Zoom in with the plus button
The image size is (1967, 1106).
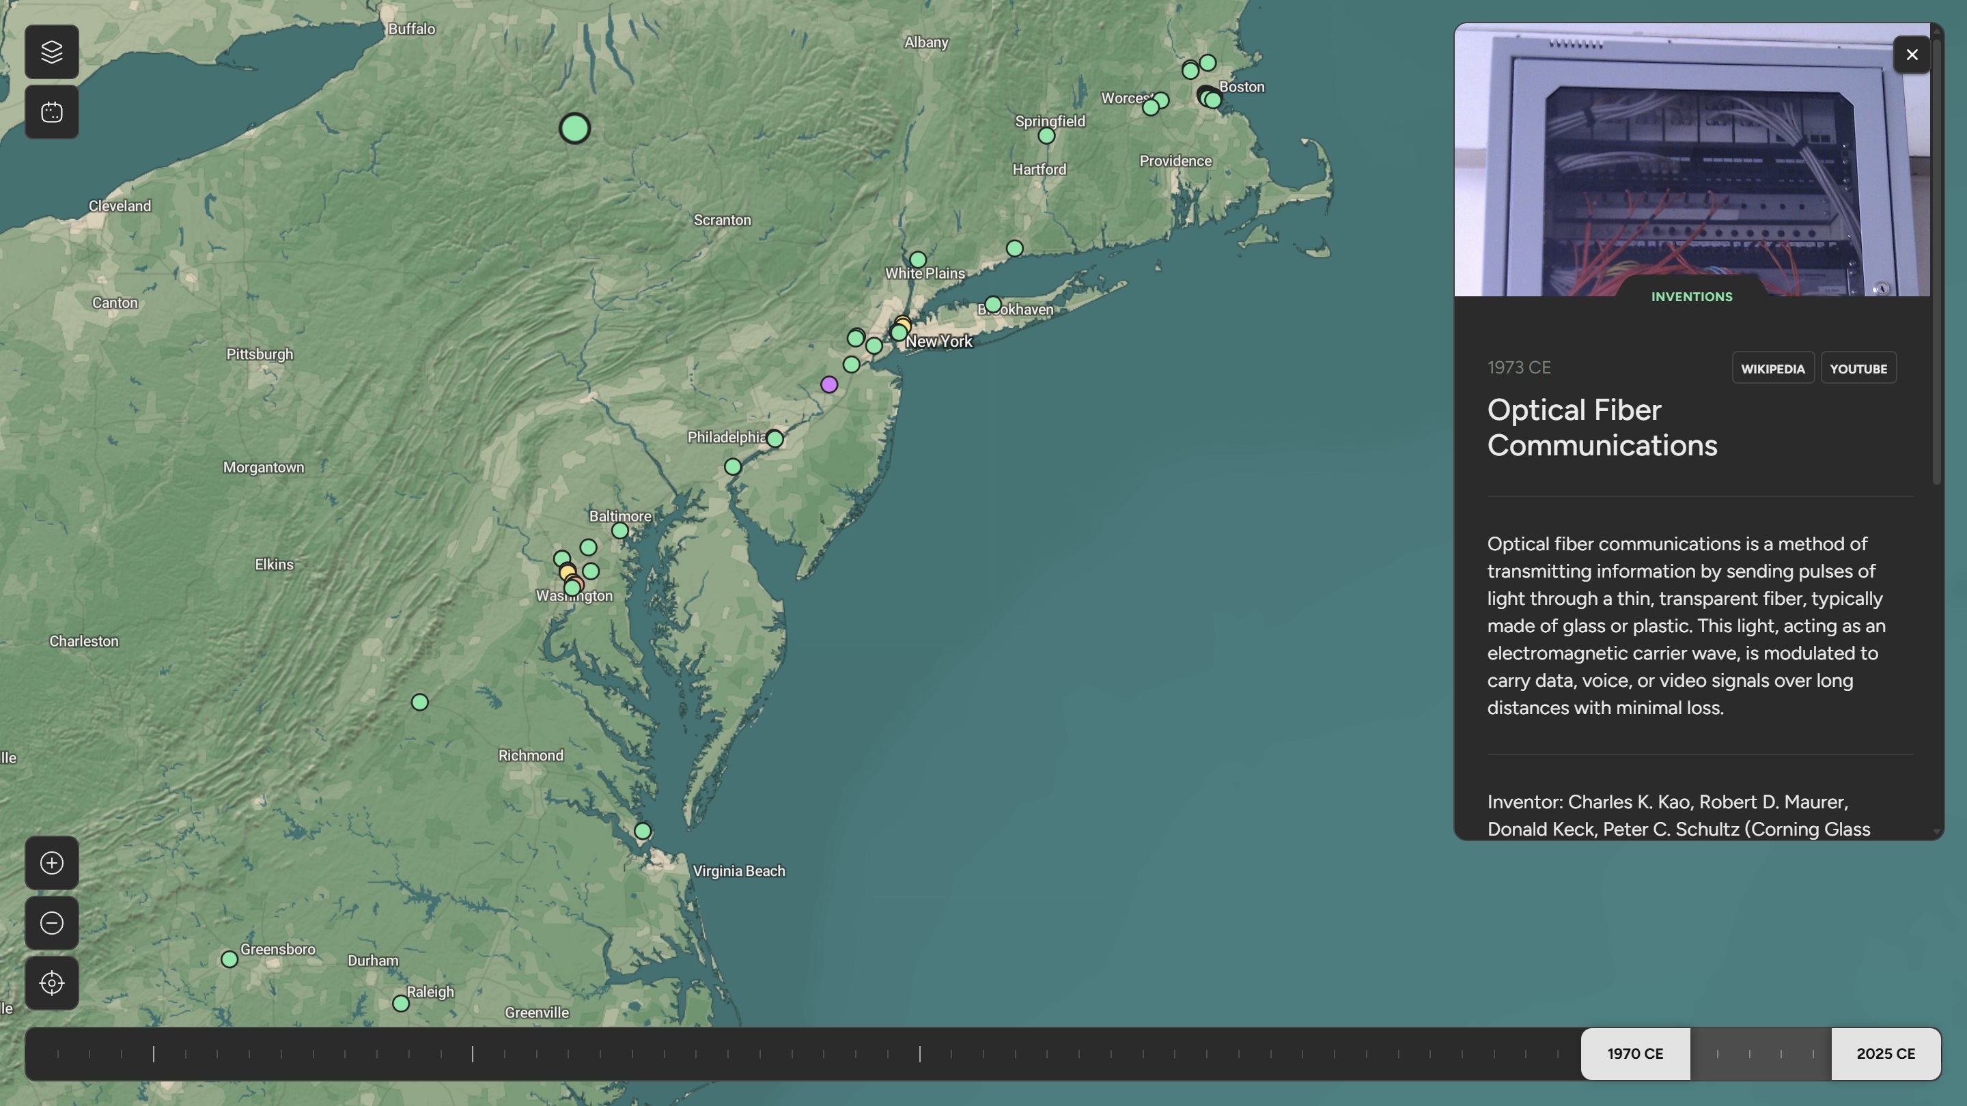point(51,862)
